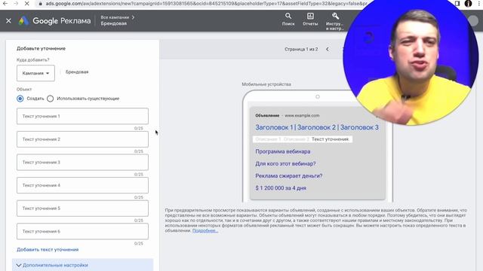Click the Брендовая campaign label beside dropdown
Viewport: 483px width, 271px height.
click(x=77, y=72)
